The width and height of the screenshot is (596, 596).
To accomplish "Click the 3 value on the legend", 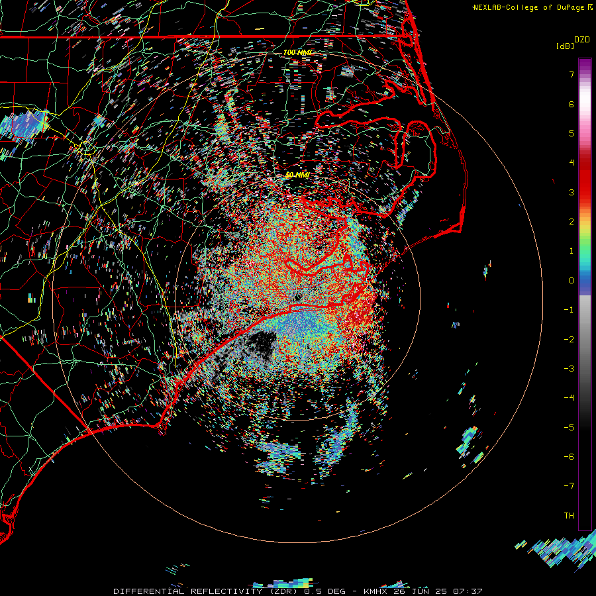I will pyautogui.click(x=571, y=192).
